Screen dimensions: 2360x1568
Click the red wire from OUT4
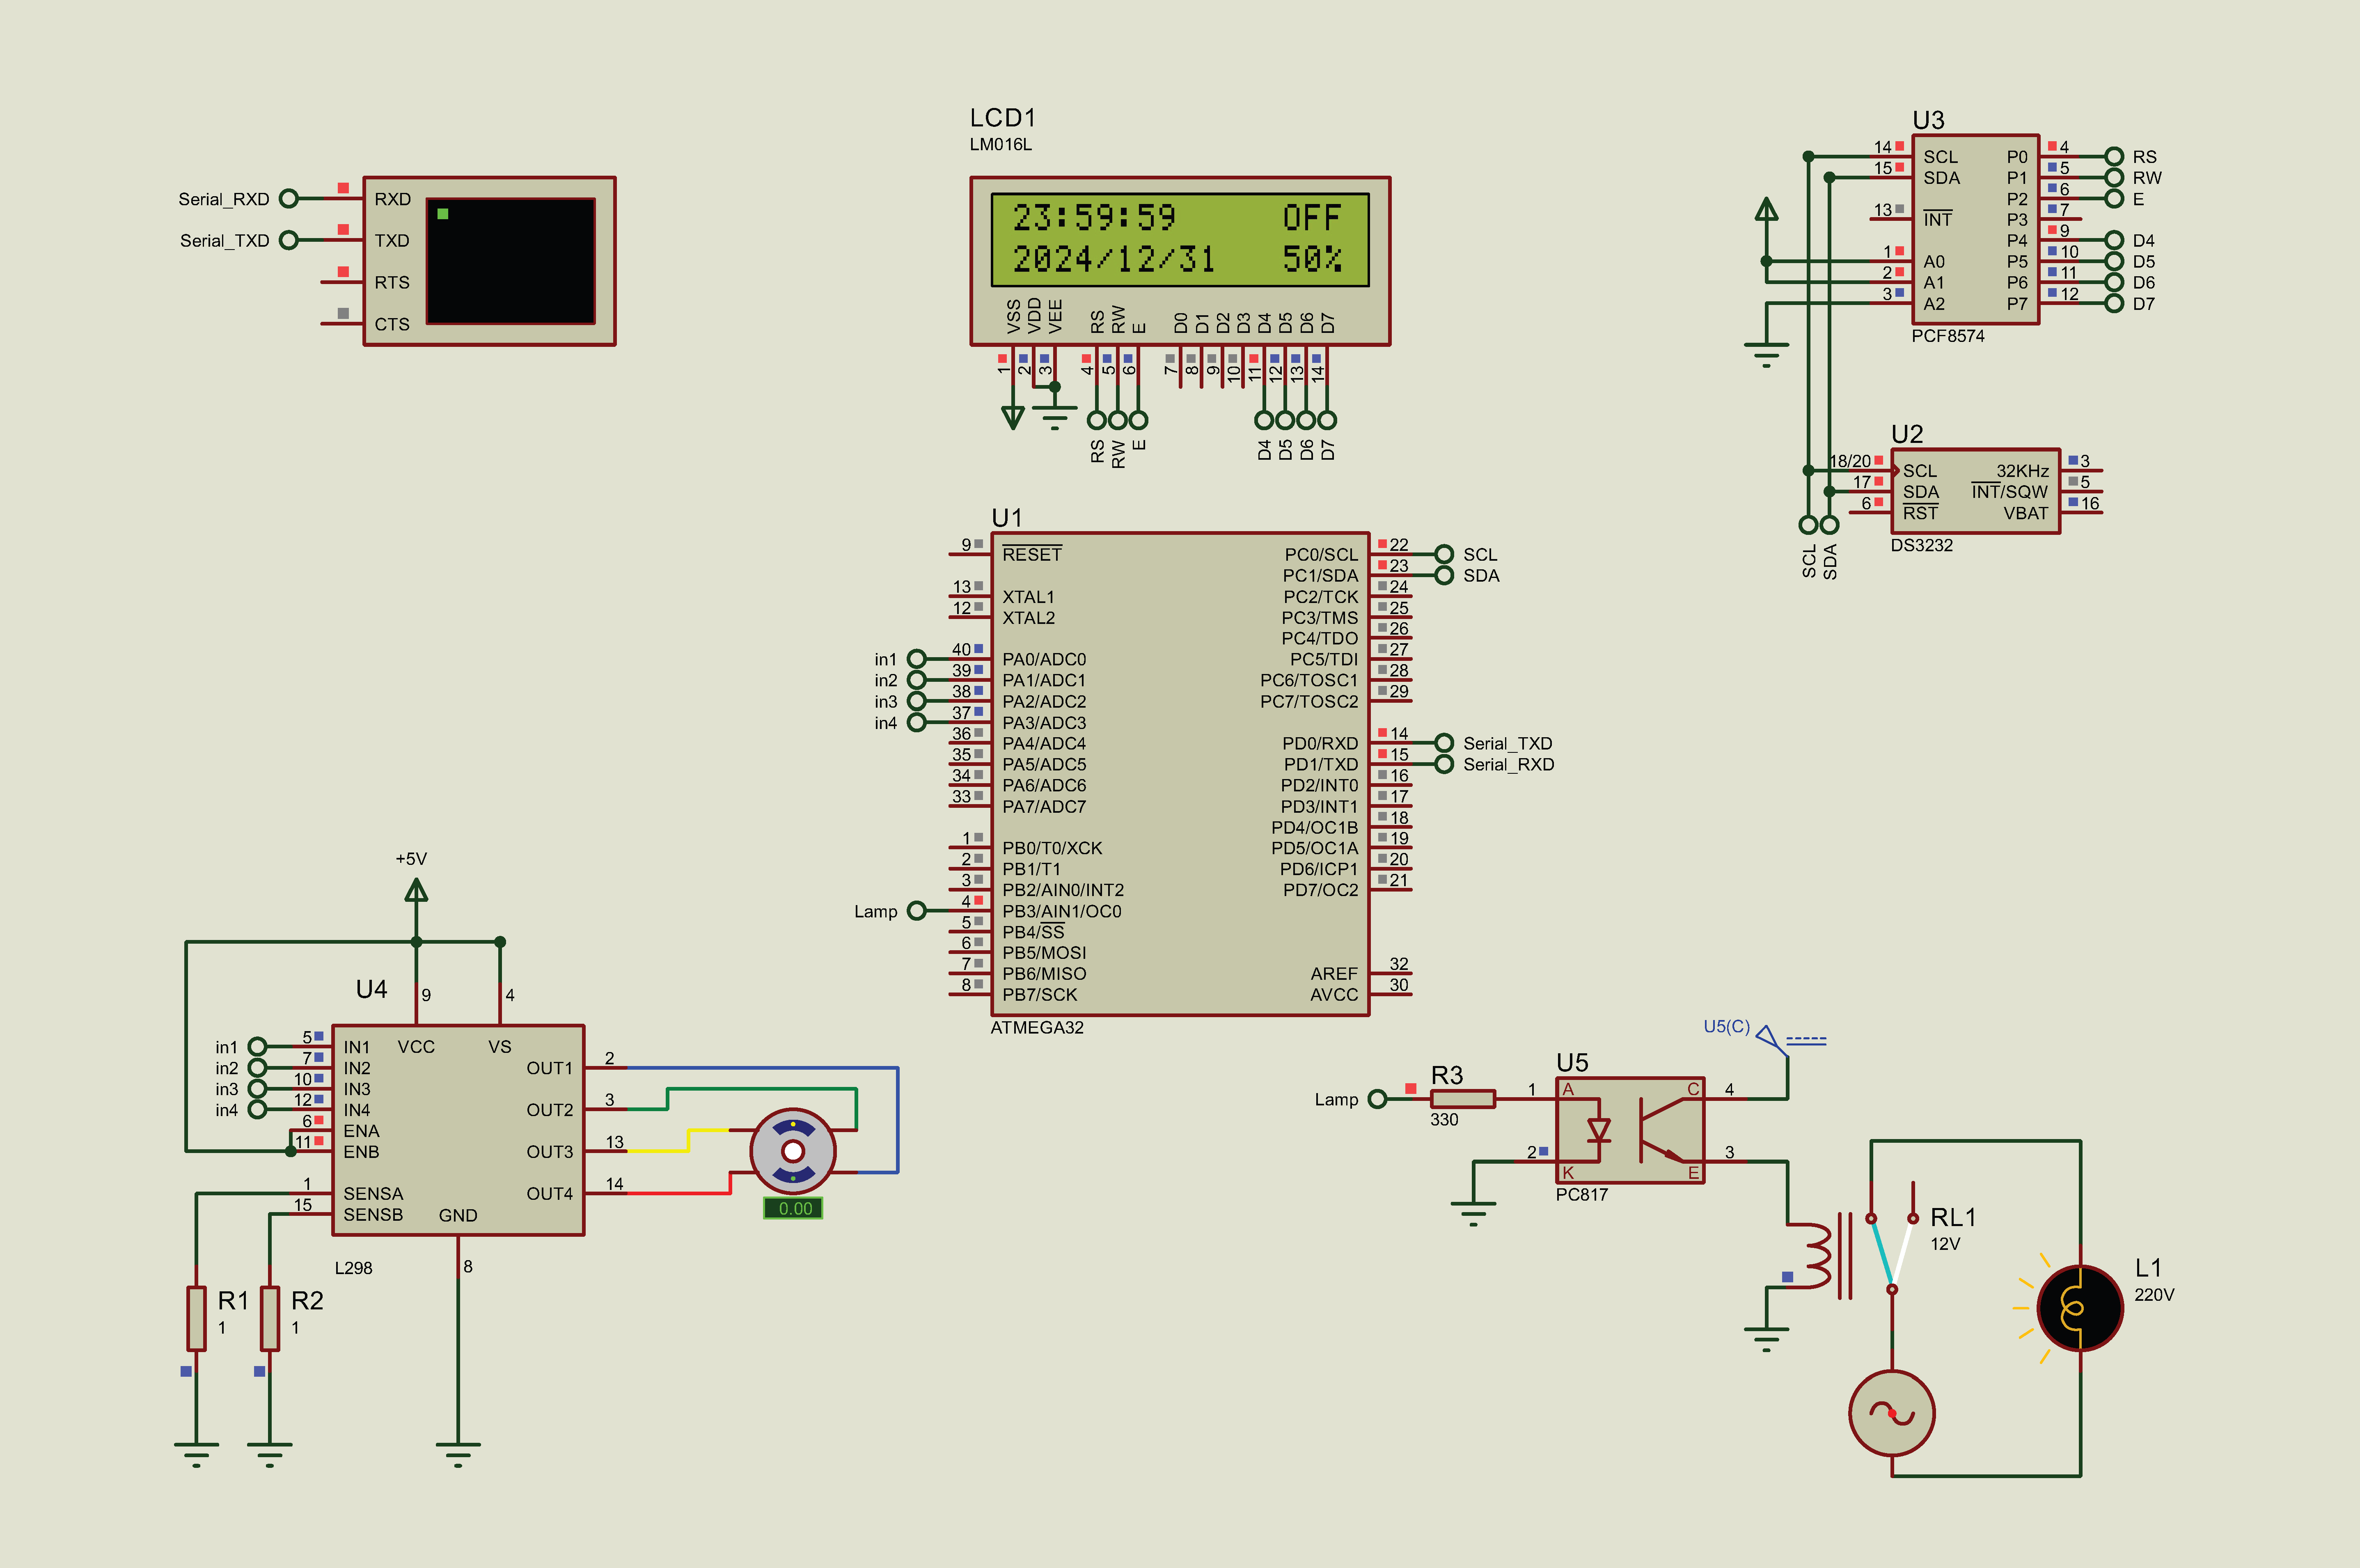coord(680,1193)
